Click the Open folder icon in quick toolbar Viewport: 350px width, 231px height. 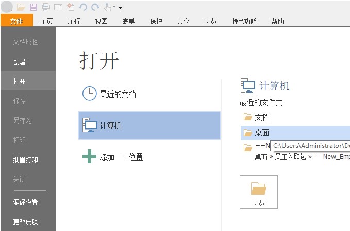21,7
